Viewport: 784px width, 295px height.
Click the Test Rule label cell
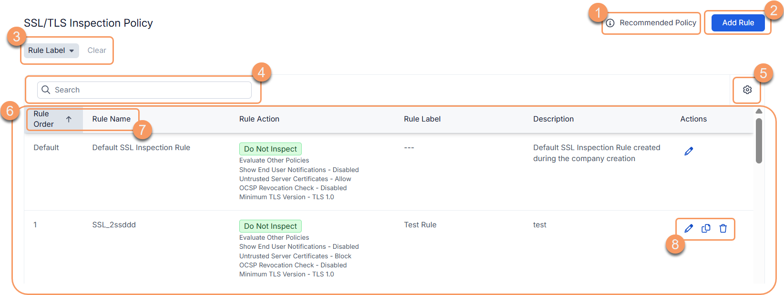[x=420, y=225]
